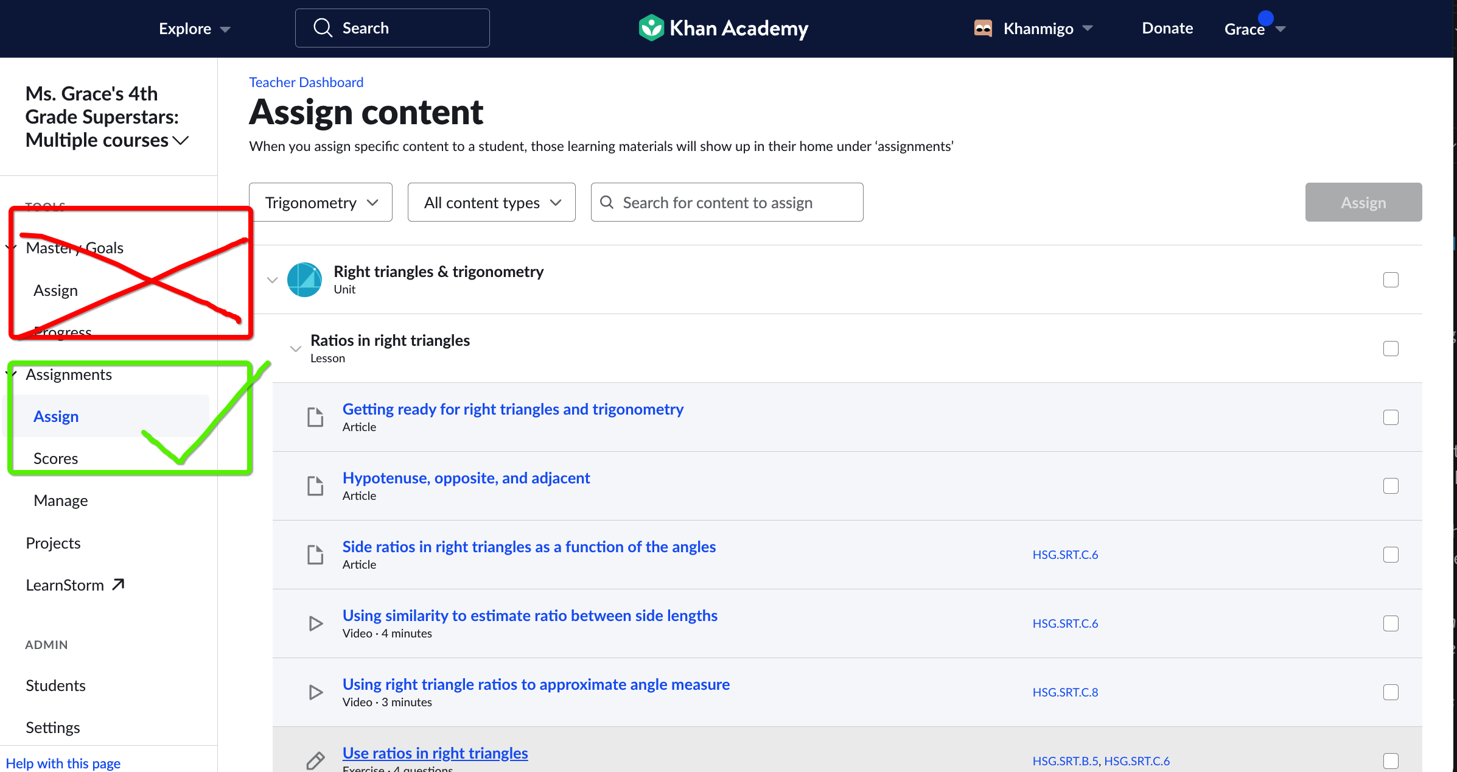Click the article icon for Hypotenuse, opposite, and adjacent
This screenshot has height=772, width=1457.
(315, 486)
